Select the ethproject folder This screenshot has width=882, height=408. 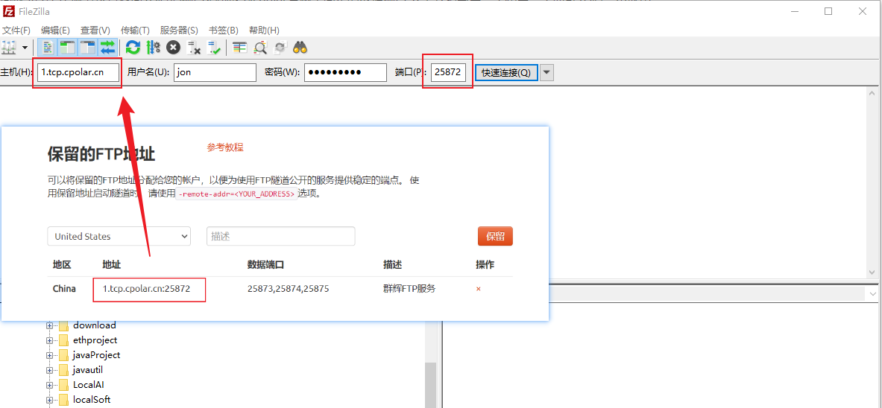coord(95,340)
